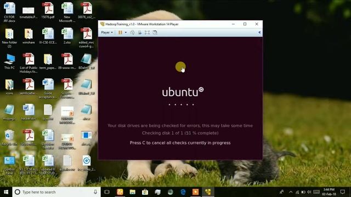Click the blue arrow at VMware toolbar's right end
Image resolution: width=351 pixels, height=197 pixels.
(259, 32)
